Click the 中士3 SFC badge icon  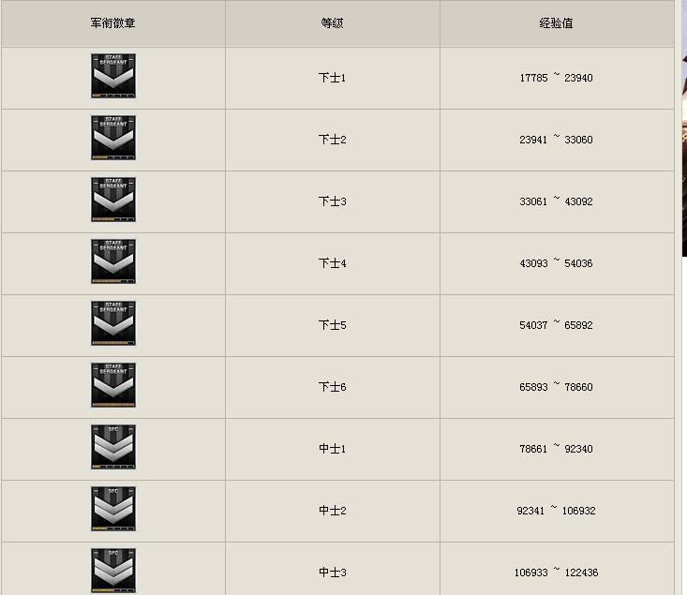pos(113,570)
